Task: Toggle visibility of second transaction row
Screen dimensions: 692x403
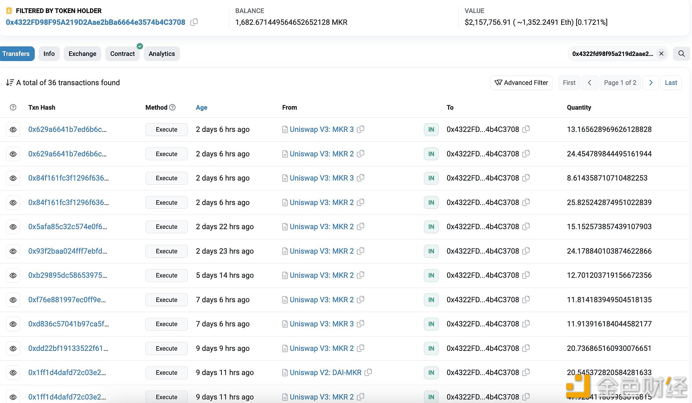Action: [13, 154]
